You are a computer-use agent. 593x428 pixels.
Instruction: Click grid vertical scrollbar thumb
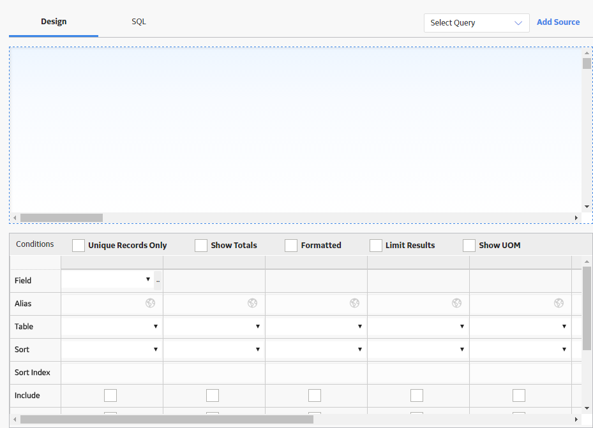[x=587, y=308]
